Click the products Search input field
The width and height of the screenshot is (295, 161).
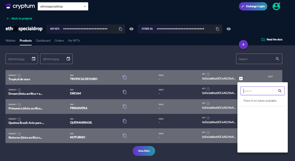click(x=256, y=59)
